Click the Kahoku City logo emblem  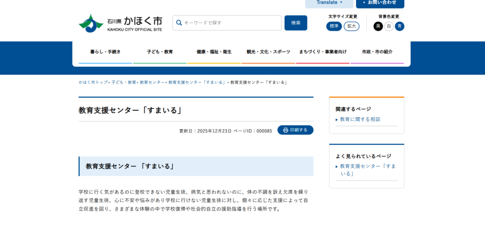[91, 23]
